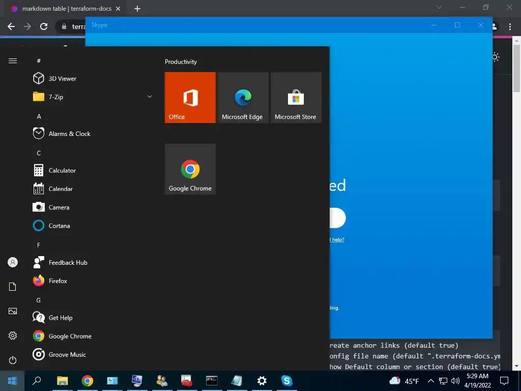Viewport: 521px width, 391px height.
Task: Close the terraform-docs Chrome tab
Action: point(118,9)
